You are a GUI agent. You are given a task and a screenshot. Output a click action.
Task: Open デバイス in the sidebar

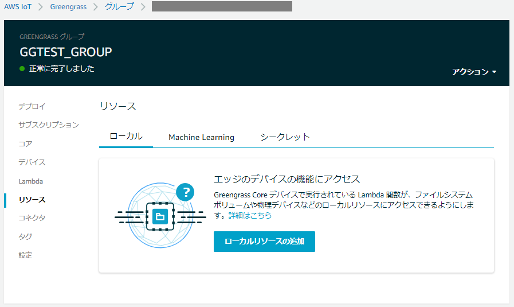tap(32, 162)
